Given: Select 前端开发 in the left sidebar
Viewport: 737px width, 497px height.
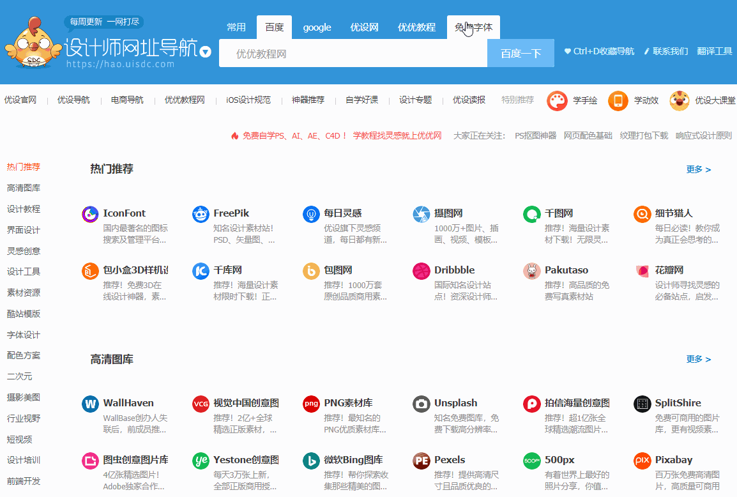Looking at the screenshot, I should [x=24, y=481].
